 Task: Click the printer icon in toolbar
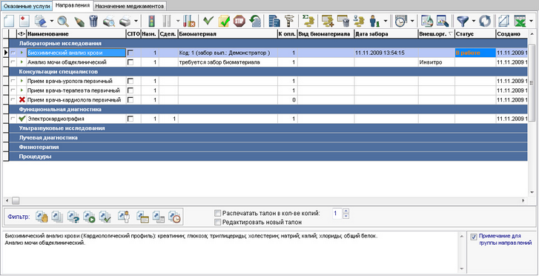[x=125, y=22]
